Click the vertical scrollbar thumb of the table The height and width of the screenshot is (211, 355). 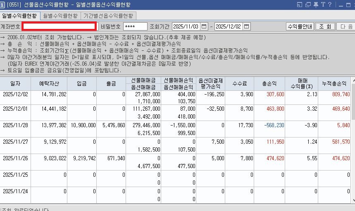[x=353, y=101]
